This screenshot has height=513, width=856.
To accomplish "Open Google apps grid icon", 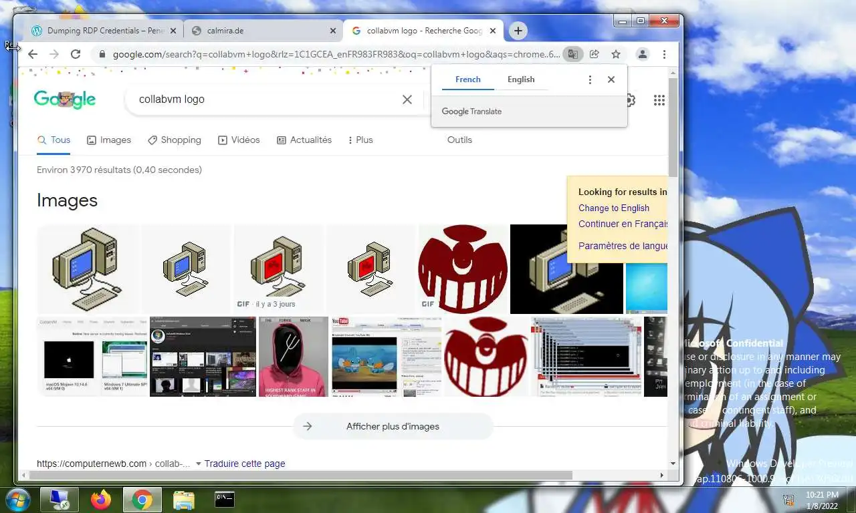I will [x=659, y=100].
